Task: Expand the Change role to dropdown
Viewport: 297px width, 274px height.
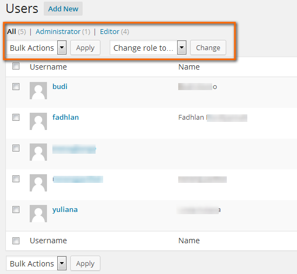Action: (x=148, y=47)
